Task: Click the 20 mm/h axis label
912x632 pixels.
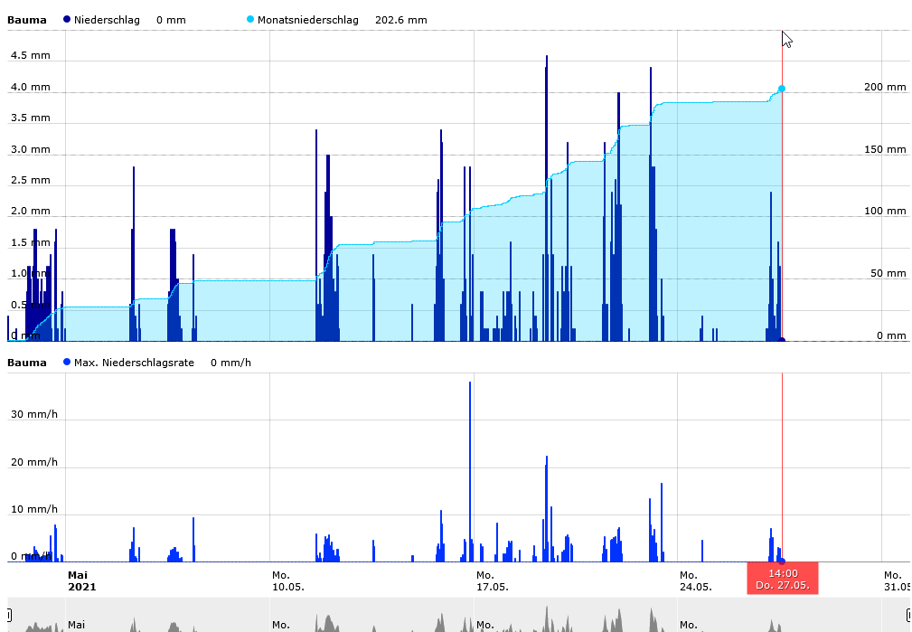Action: pyautogui.click(x=34, y=462)
